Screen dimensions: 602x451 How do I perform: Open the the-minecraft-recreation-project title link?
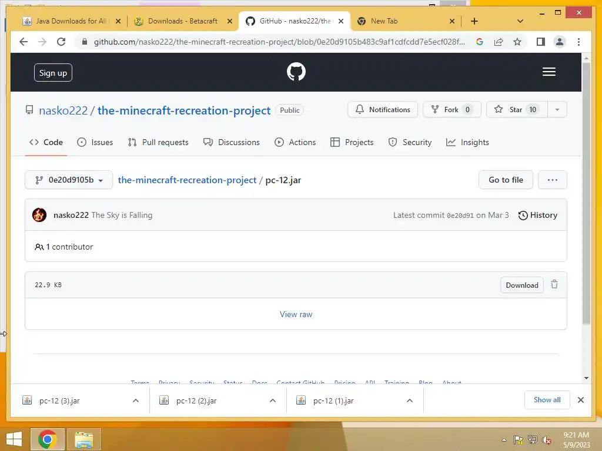184,110
